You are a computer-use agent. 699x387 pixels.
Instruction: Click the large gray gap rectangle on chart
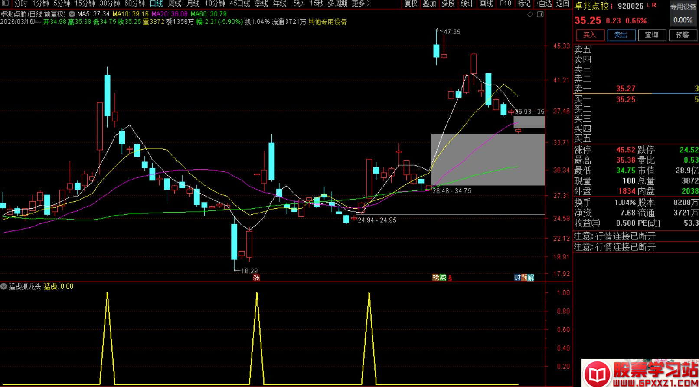pos(488,160)
